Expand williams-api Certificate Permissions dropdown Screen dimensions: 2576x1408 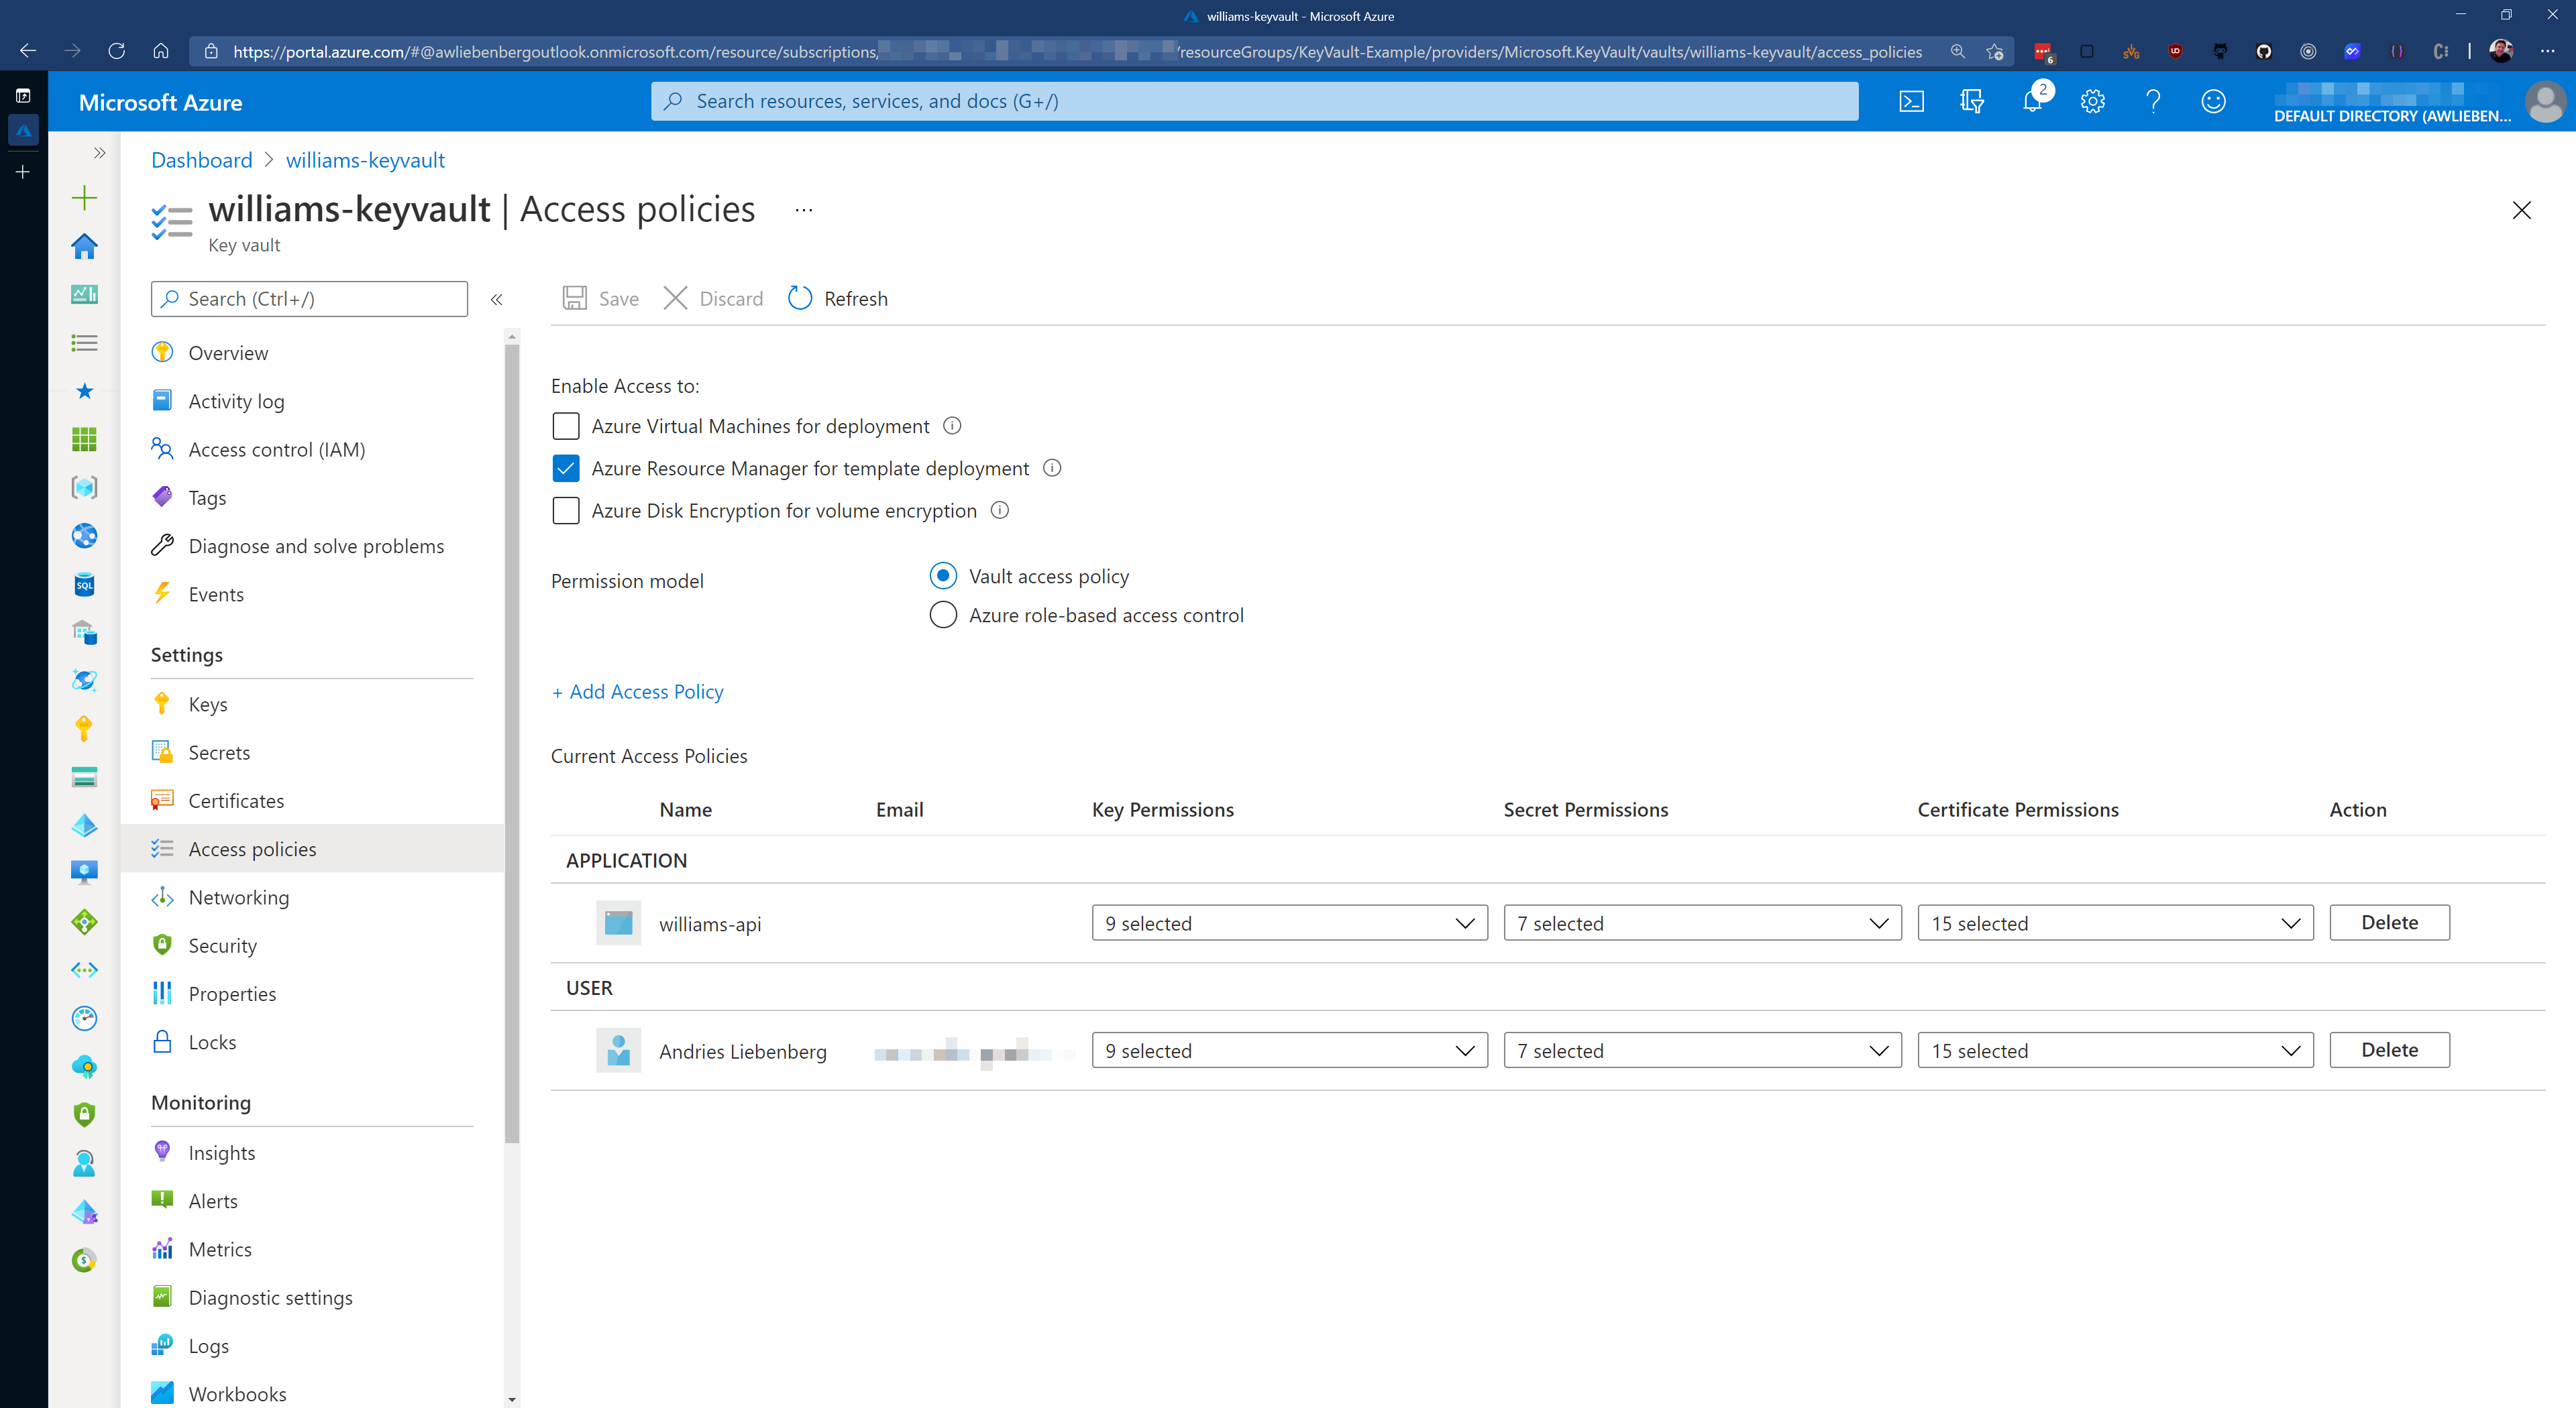2114,923
